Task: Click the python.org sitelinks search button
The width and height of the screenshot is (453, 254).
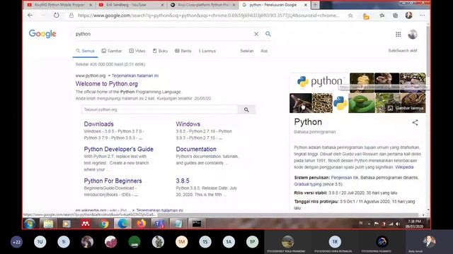Action: (x=246, y=110)
